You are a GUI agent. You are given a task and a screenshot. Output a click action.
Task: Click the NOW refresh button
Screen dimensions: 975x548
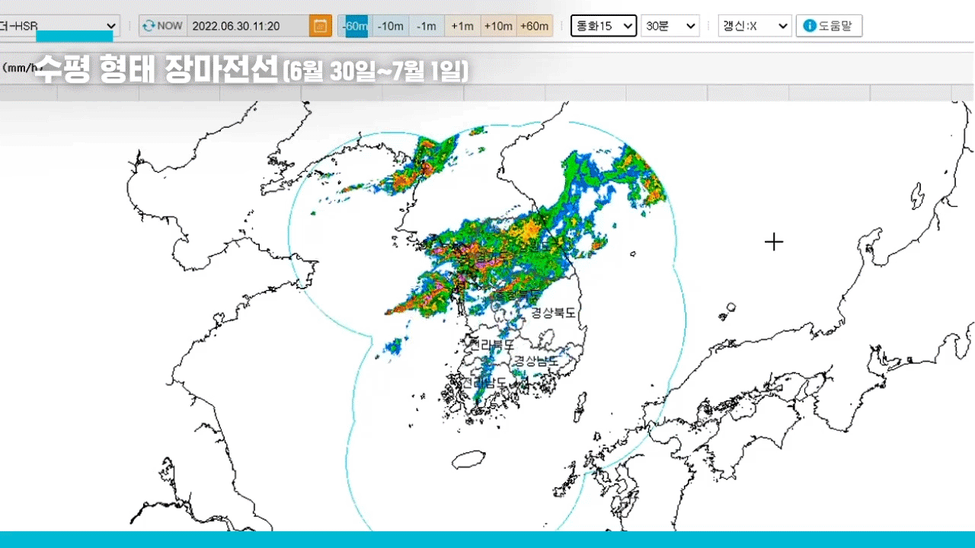(x=162, y=26)
